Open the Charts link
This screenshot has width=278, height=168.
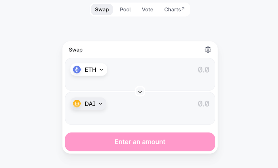point(172,10)
